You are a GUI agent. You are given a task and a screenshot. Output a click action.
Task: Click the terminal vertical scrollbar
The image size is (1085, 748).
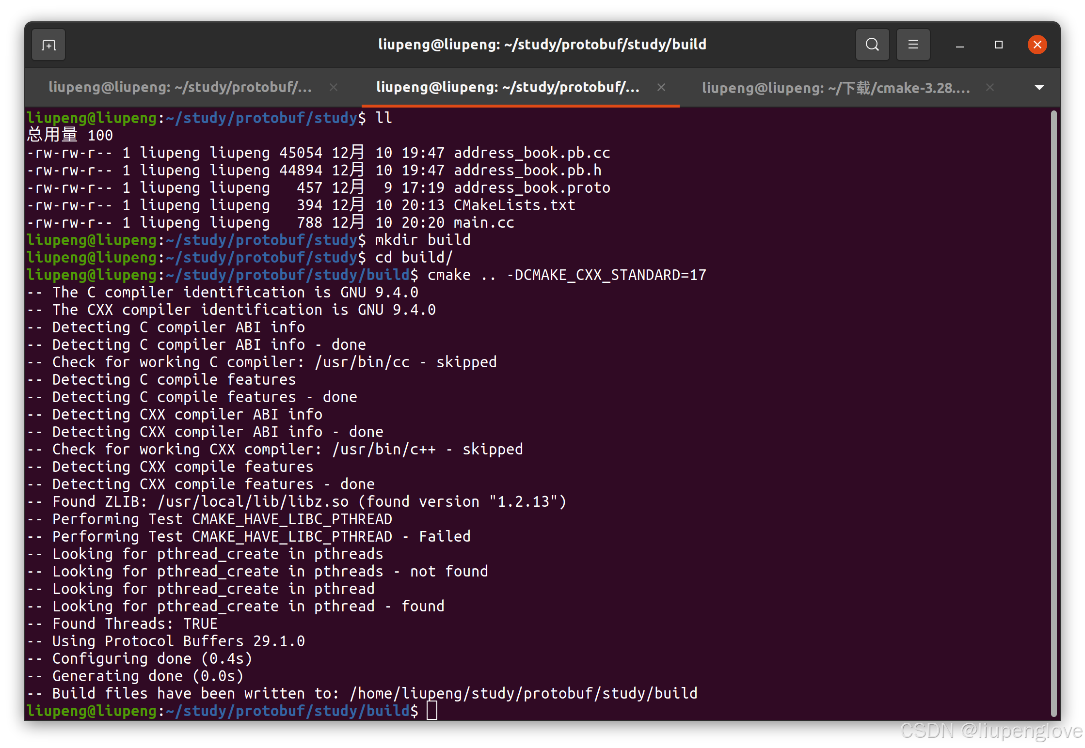[x=1053, y=413]
